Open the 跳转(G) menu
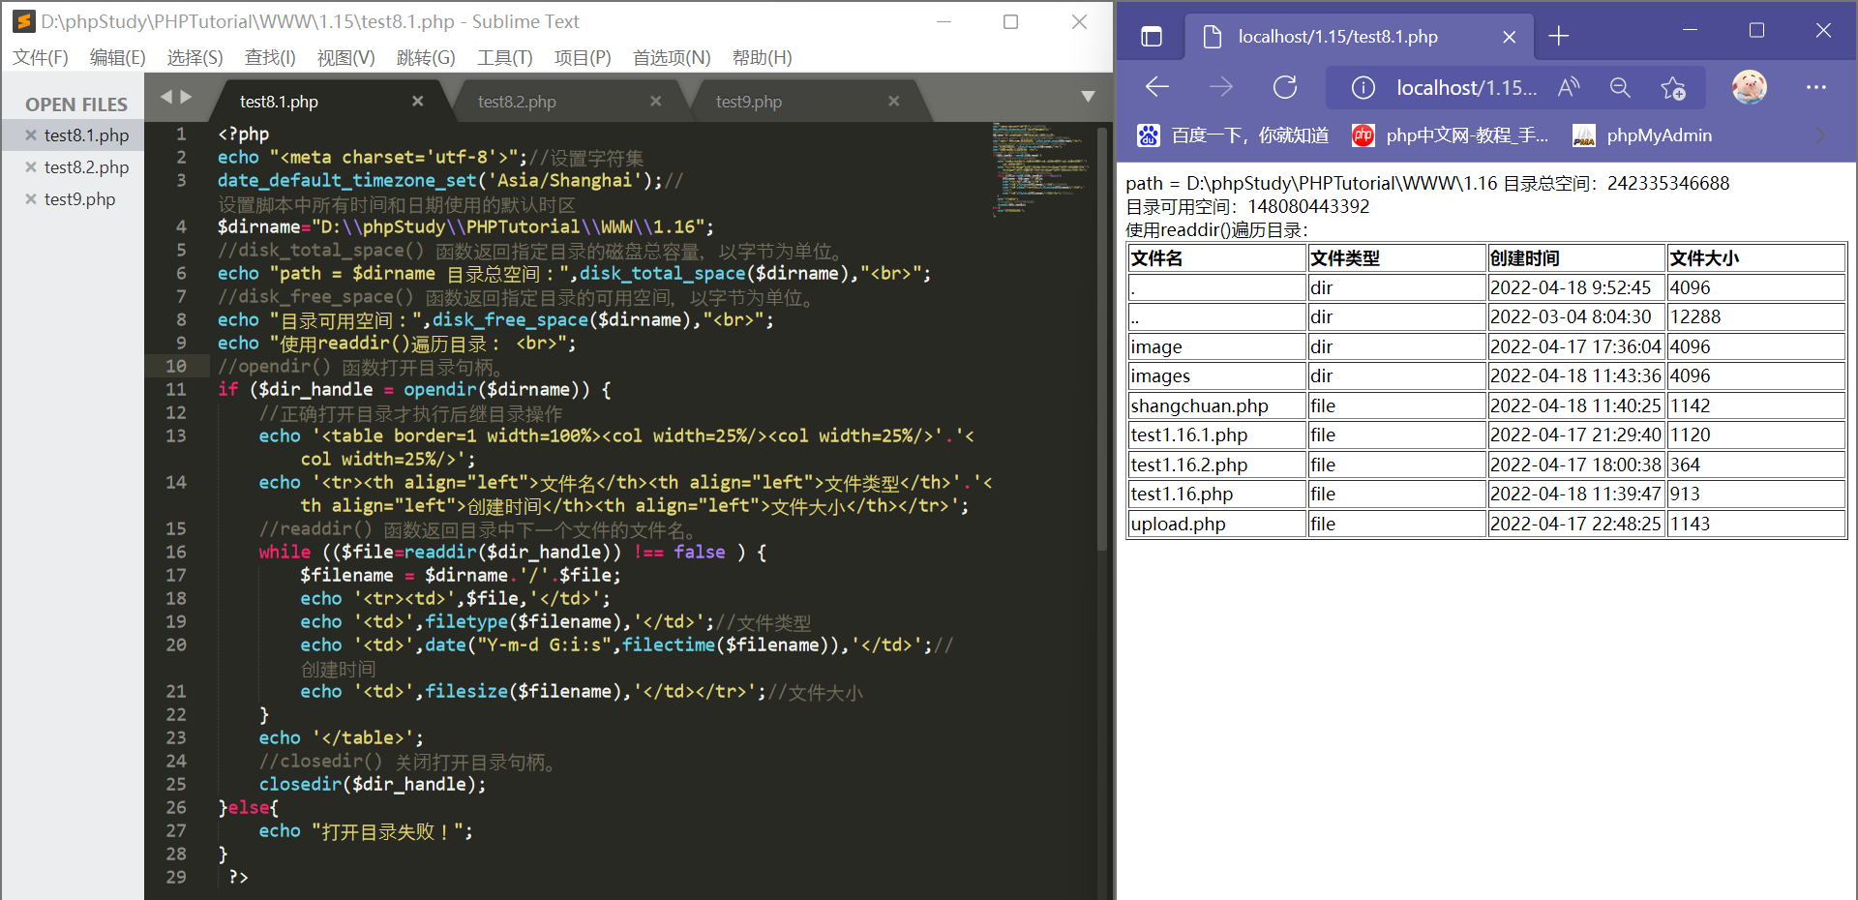The image size is (1858, 900). (x=426, y=58)
